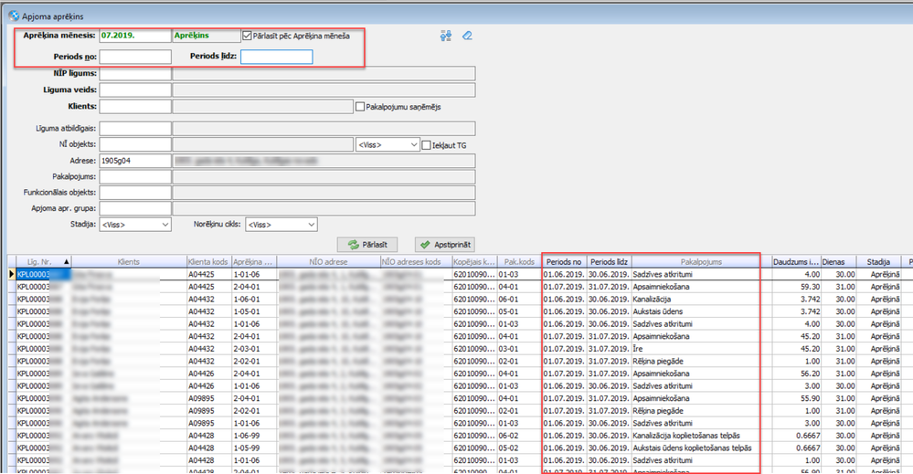Click the NĪ objekts code field

(135, 144)
